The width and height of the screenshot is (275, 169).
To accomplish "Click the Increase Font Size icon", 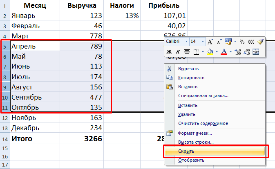I will point(210,42).
